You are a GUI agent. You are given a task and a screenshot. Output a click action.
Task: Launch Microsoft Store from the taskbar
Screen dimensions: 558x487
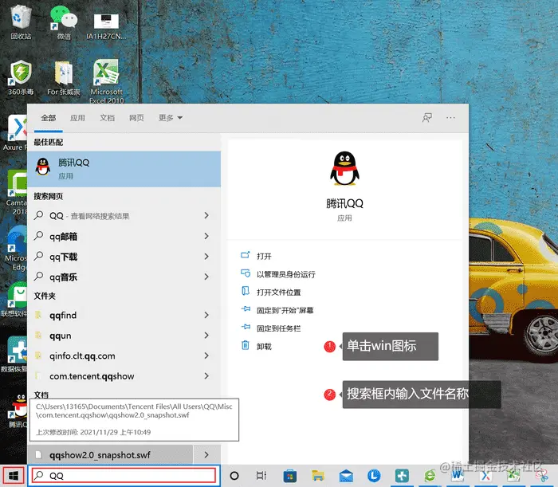click(289, 476)
